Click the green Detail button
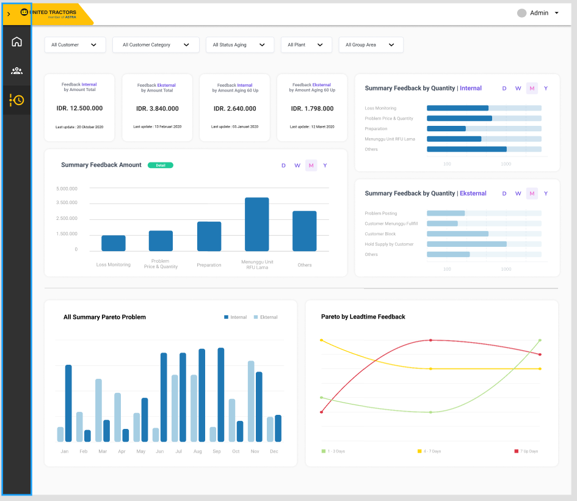577x501 pixels. 161,166
